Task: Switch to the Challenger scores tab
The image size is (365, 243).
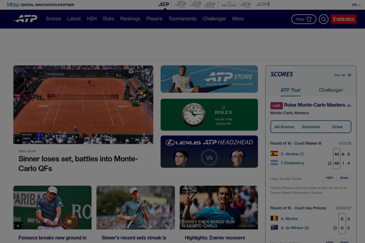Action: pyautogui.click(x=331, y=90)
